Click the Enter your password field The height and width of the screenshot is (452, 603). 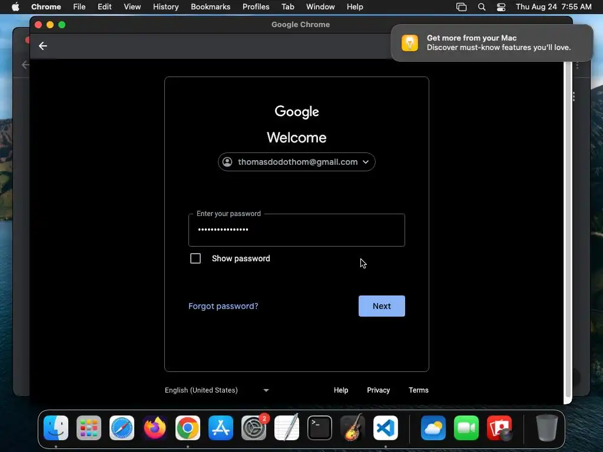point(297,230)
